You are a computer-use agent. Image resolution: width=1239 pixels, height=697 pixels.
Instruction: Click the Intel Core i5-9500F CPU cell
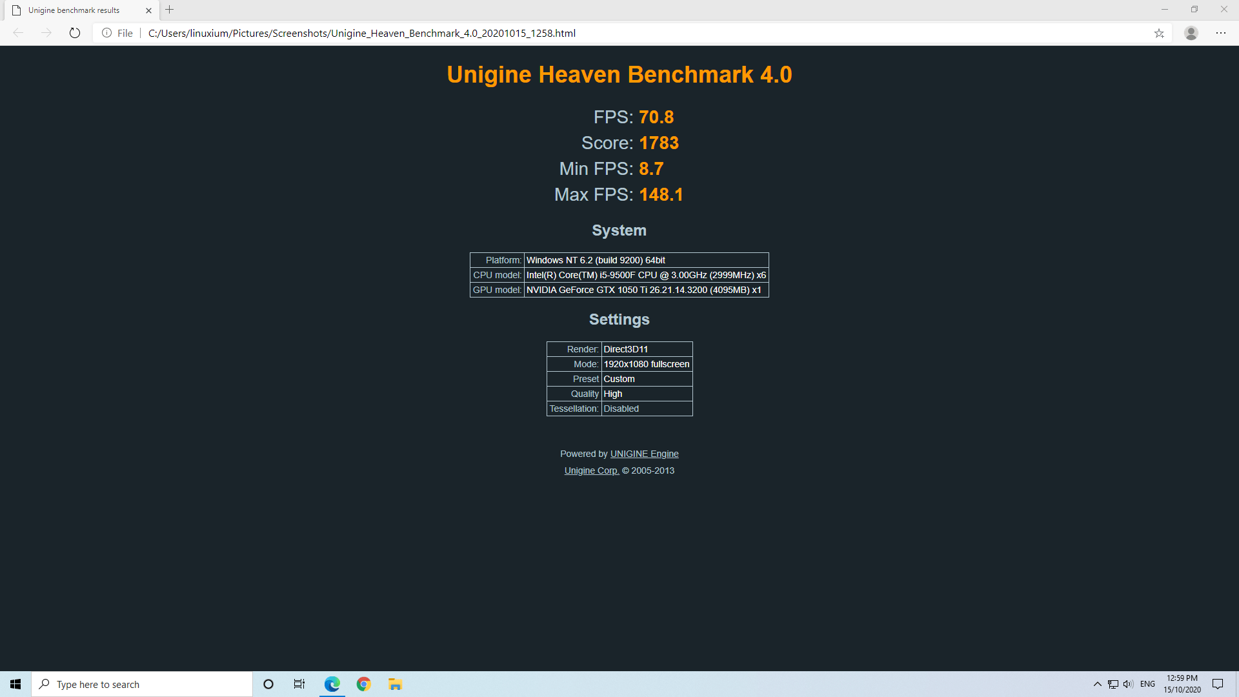646,275
